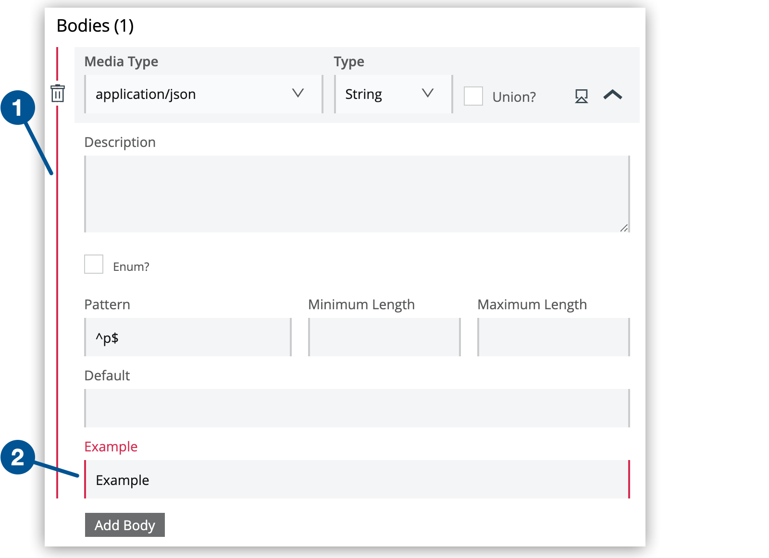
Task: Select the Default value input field
Action: point(357,408)
